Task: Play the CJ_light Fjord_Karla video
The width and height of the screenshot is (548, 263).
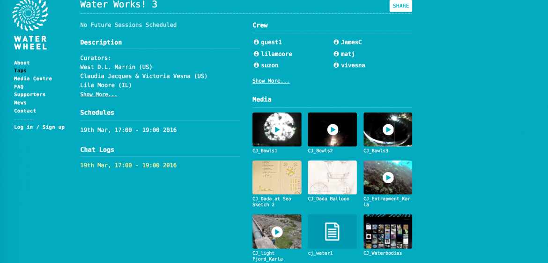Action: click(277, 232)
